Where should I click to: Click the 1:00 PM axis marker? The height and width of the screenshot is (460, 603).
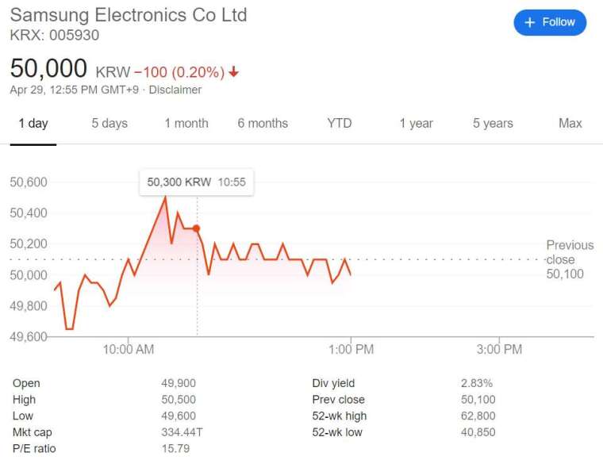(351, 349)
